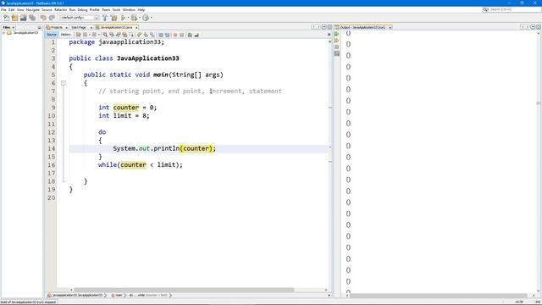Viewport: 542px width, 305px height.
Task: Click the Stop button in Output sidebar
Action: pyautogui.click(x=337, y=47)
